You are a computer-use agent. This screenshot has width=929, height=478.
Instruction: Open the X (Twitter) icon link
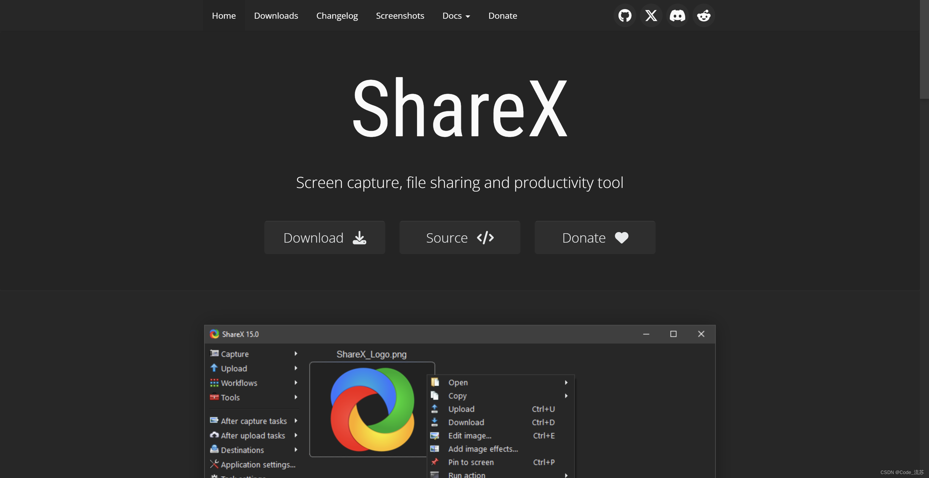[x=651, y=15]
